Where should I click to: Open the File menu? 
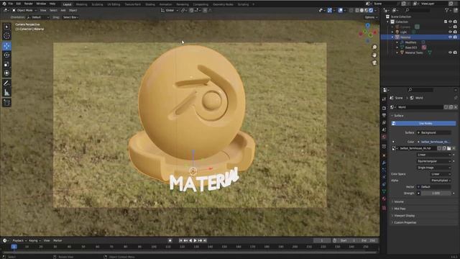click(11, 4)
